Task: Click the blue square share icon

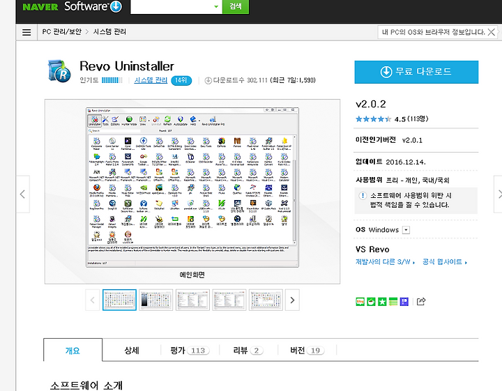Action: click(404, 301)
